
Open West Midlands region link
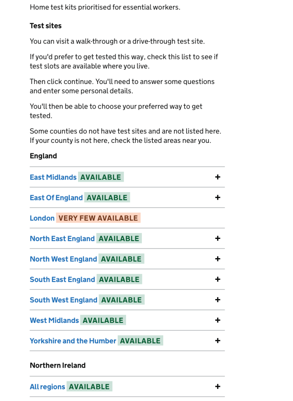(x=54, y=320)
